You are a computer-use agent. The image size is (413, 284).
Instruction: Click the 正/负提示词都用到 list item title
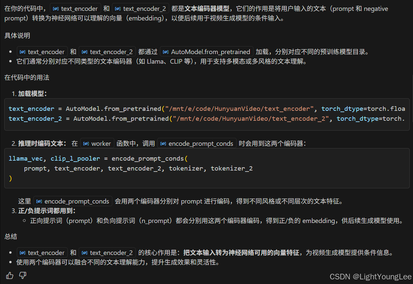(47, 210)
